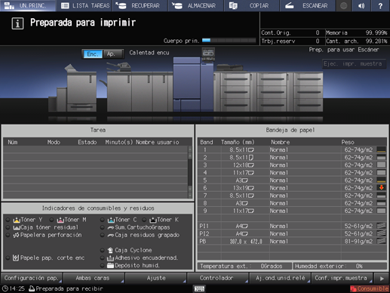390x293 pixels.
Task: Click the Controlador button
Action: pos(217,278)
